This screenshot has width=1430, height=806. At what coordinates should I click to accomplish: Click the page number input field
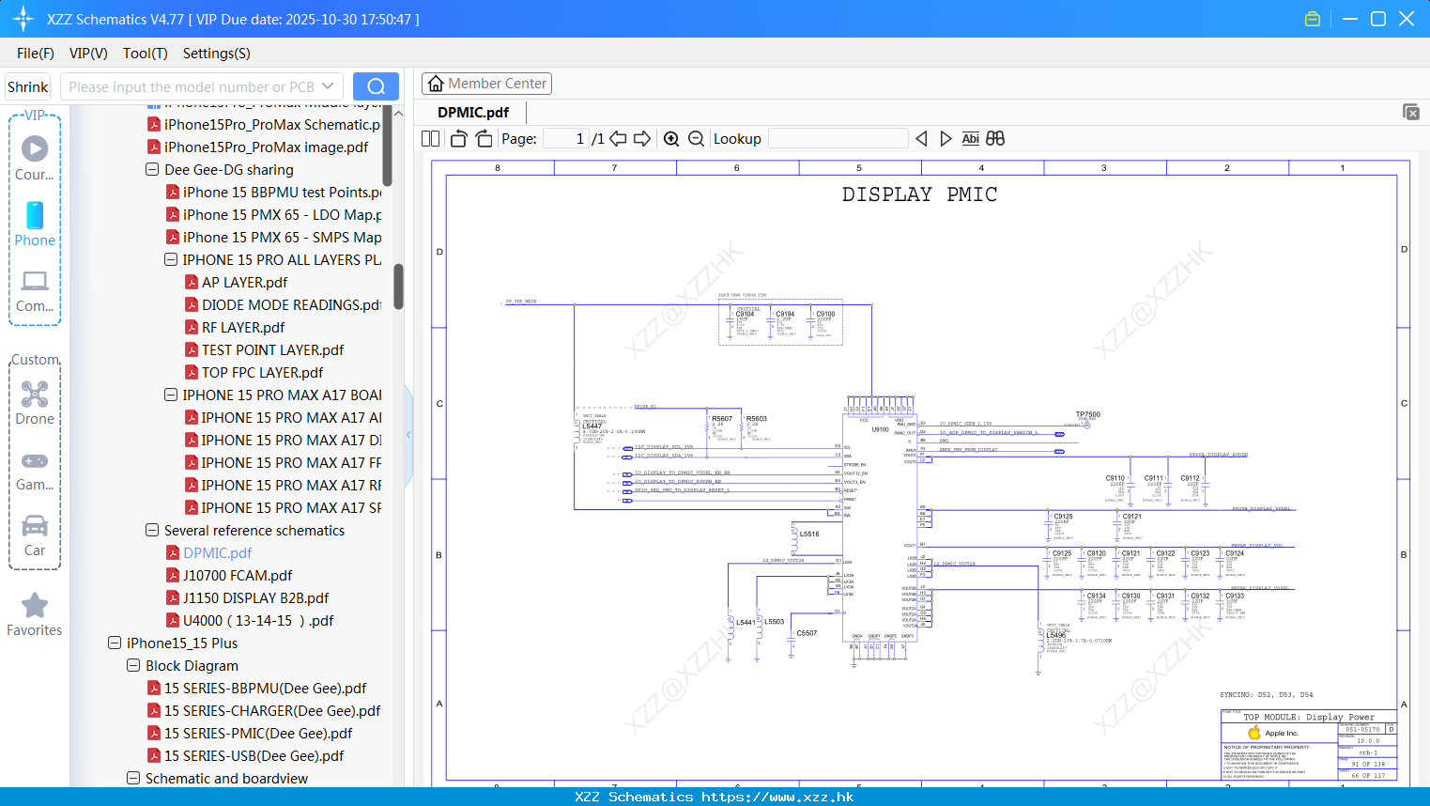point(566,138)
